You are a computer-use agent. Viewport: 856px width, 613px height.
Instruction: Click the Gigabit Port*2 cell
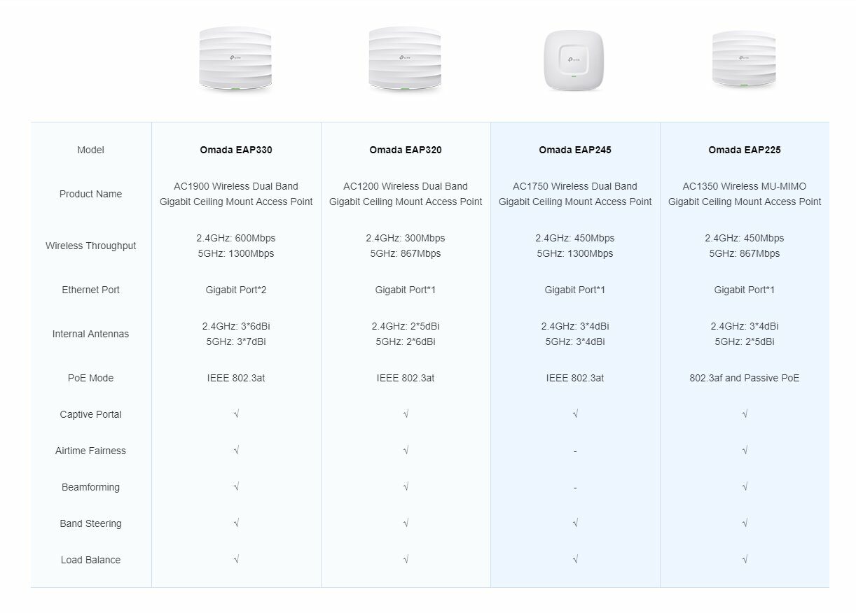click(236, 290)
